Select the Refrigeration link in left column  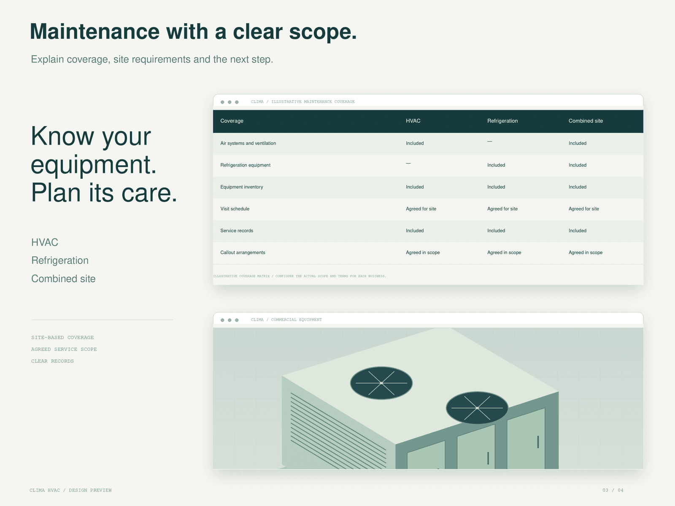[60, 261]
